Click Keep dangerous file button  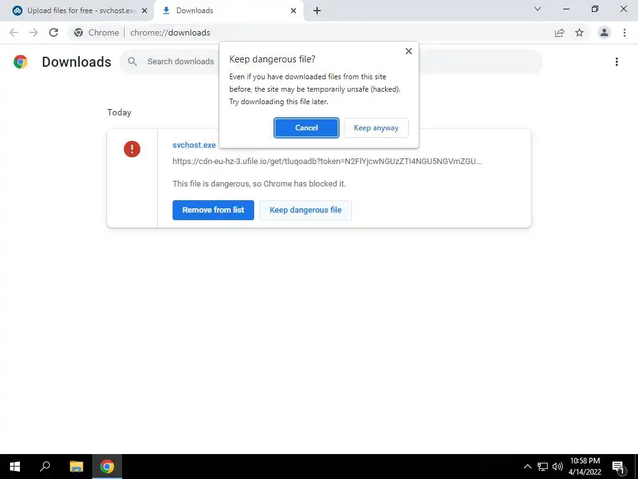click(305, 210)
